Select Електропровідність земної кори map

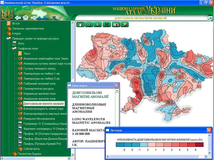point(43,109)
